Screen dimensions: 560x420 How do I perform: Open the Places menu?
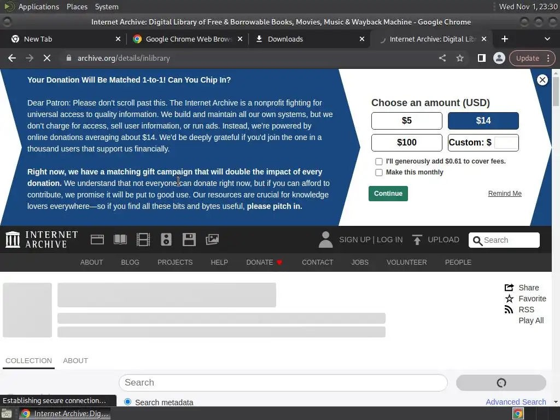click(77, 7)
